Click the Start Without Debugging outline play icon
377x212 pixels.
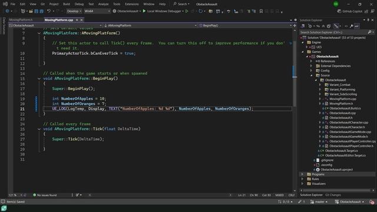(x=187, y=11)
